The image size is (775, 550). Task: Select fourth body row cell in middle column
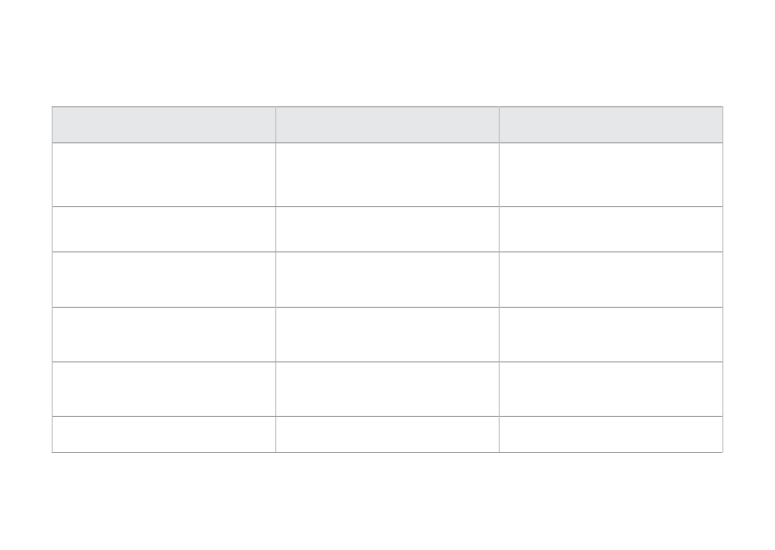tap(387, 335)
